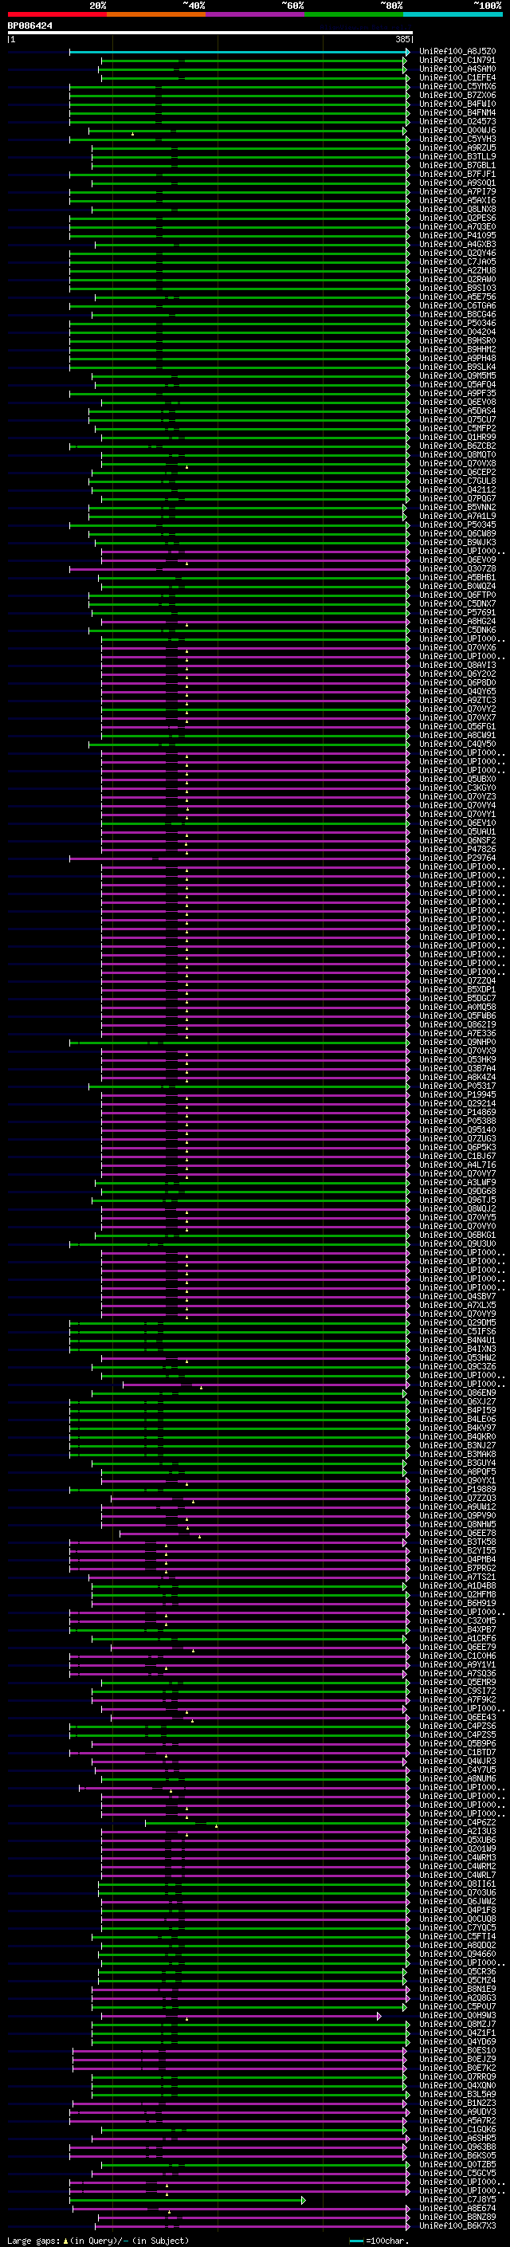The height and width of the screenshot is (2247, 510).
Task: Click the cyan =100char. scale line
Action: click(x=356, y=2241)
